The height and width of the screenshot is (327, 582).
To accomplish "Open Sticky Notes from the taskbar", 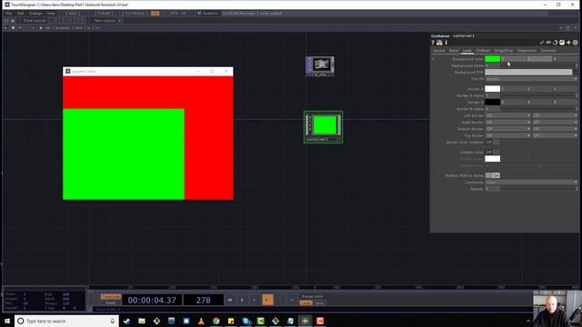I will click(x=231, y=321).
